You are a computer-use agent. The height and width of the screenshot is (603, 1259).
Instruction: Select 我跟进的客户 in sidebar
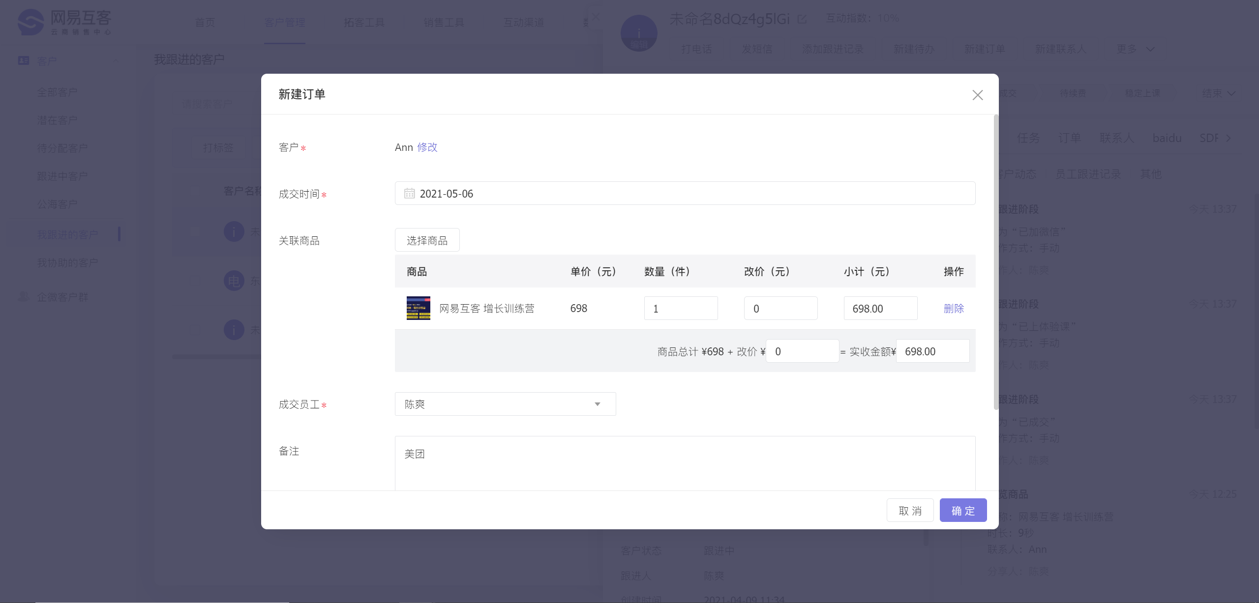point(67,234)
